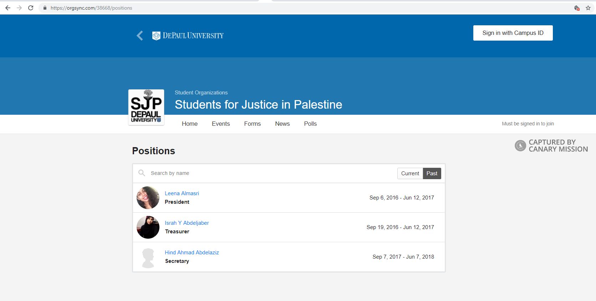Click the back chevron next to the DePaul logo
Viewport: 596px width, 301px height.
tap(139, 36)
